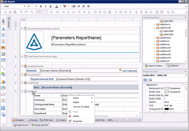Screen dimensions: 189x131
Task: Sort properties alphabetically with A-Z icon
Action: click(x=150, y=80)
